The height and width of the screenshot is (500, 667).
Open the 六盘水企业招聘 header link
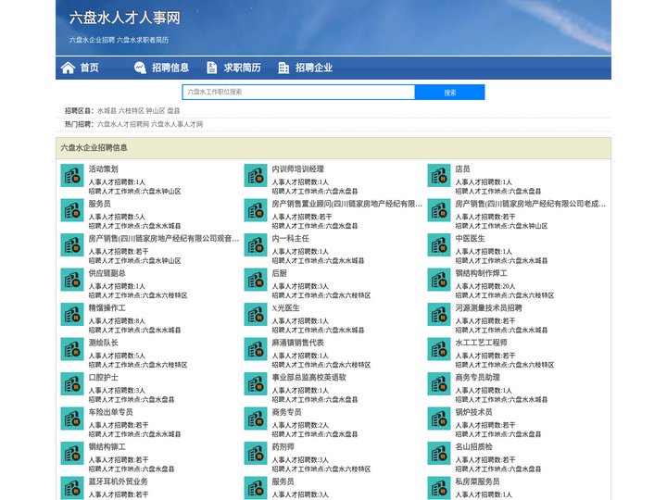coord(92,40)
